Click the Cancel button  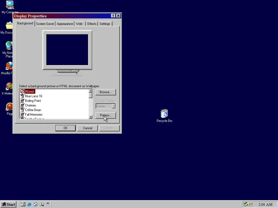coord(88,128)
